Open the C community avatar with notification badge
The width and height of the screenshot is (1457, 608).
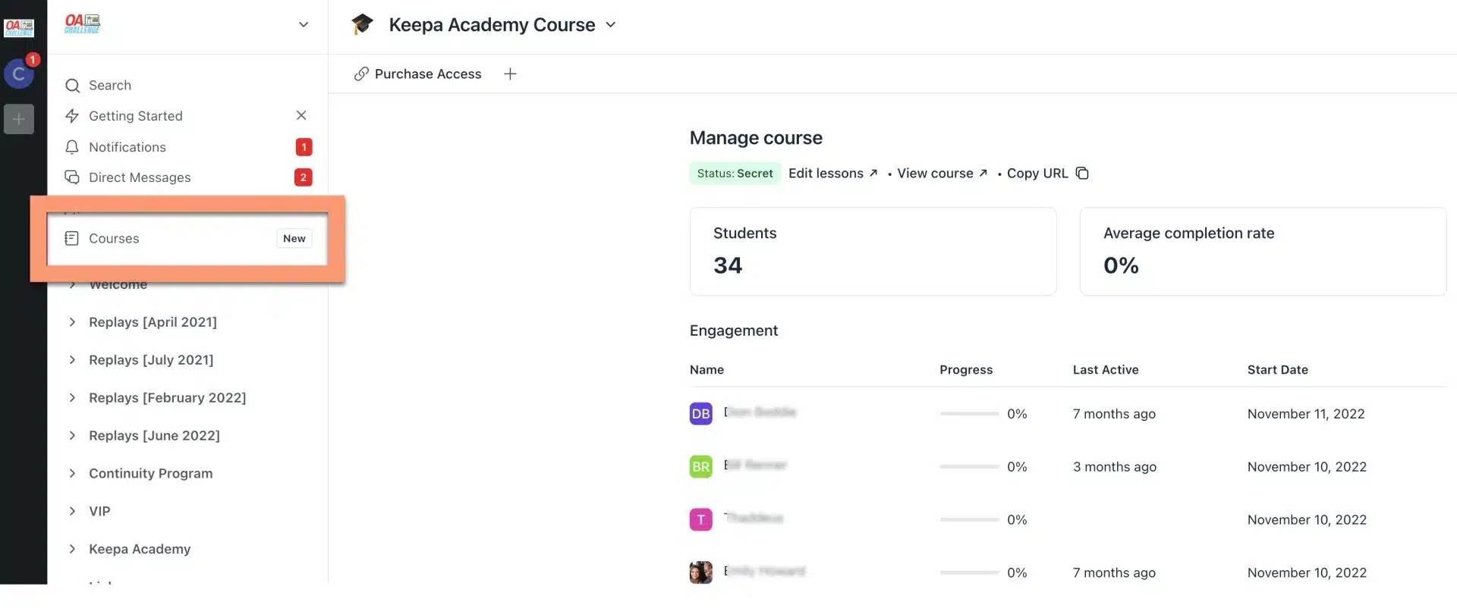click(x=19, y=74)
